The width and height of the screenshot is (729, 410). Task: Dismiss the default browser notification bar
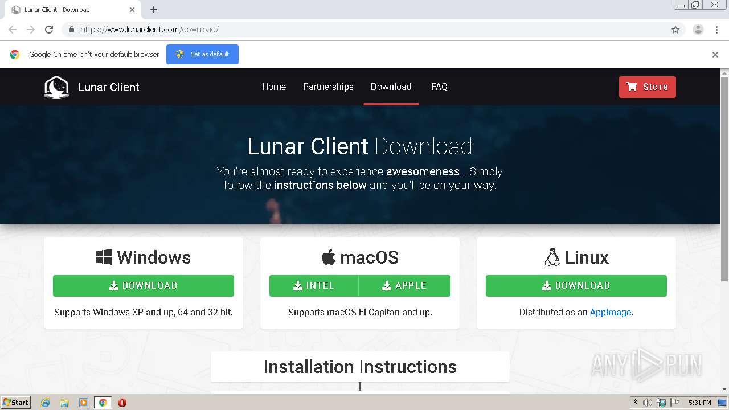(x=715, y=55)
